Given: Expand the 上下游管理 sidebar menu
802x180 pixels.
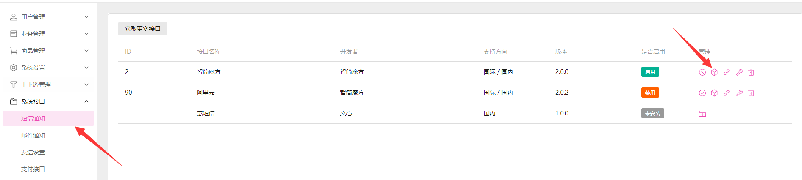Looking at the screenshot, I should click(x=48, y=85).
